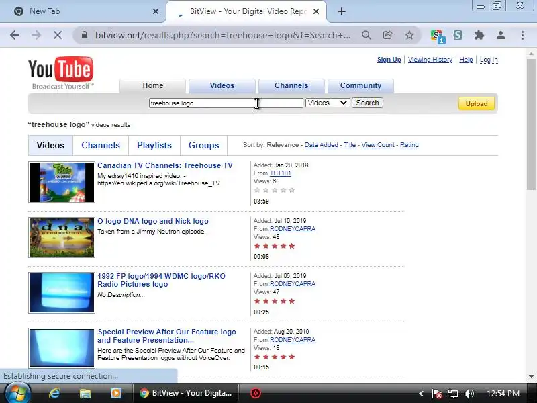The height and width of the screenshot is (403, 537).
Task: Click the share page icon in address bar
Action: (x=387, y=35)
